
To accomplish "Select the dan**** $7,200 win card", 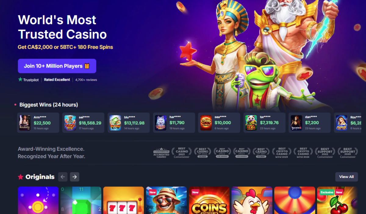I will pos(310,123).
